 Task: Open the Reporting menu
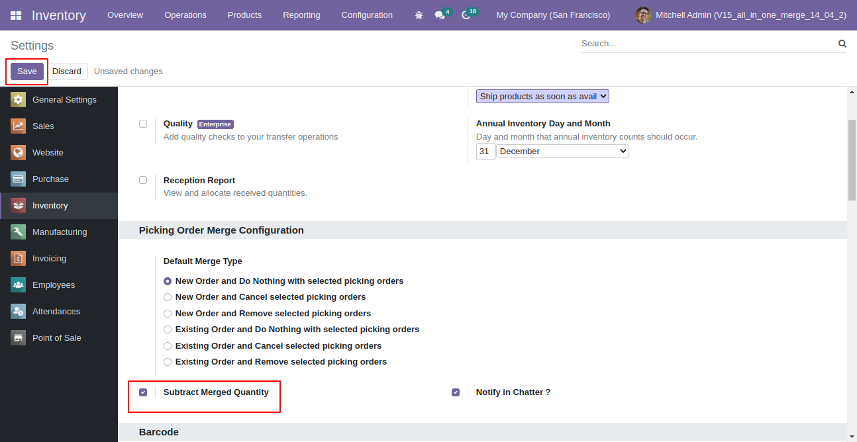[x=301, y=15]
